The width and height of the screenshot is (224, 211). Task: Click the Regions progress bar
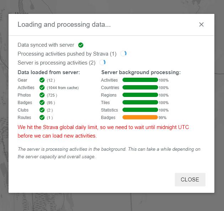(140, 95)
